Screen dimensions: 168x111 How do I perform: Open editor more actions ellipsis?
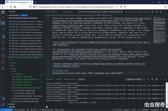[x=165, y=12]
